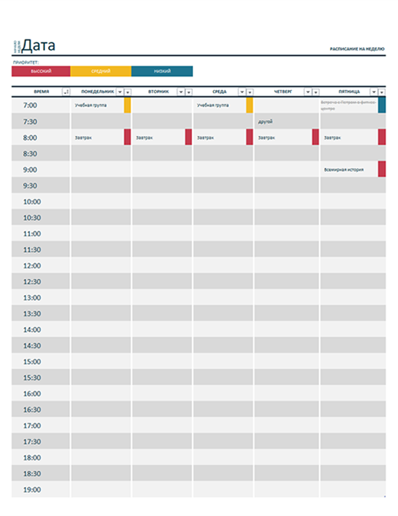Screen dimensions: 398x516
Task: Select the red ВЫСОКИЙ priority cell
Action: click(x=41, y=71)
